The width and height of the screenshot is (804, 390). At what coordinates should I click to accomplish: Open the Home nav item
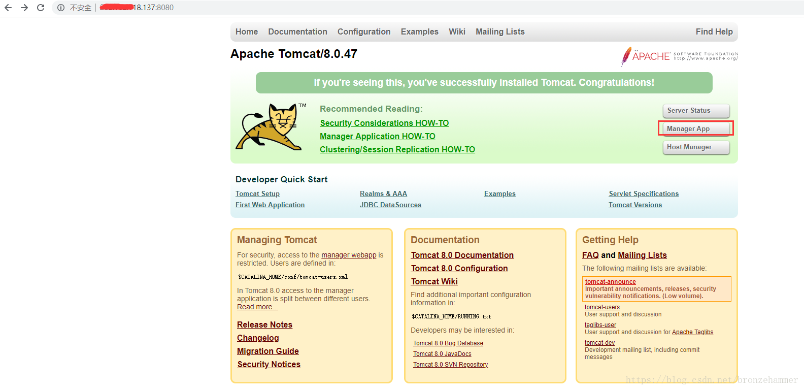[247, 31]
